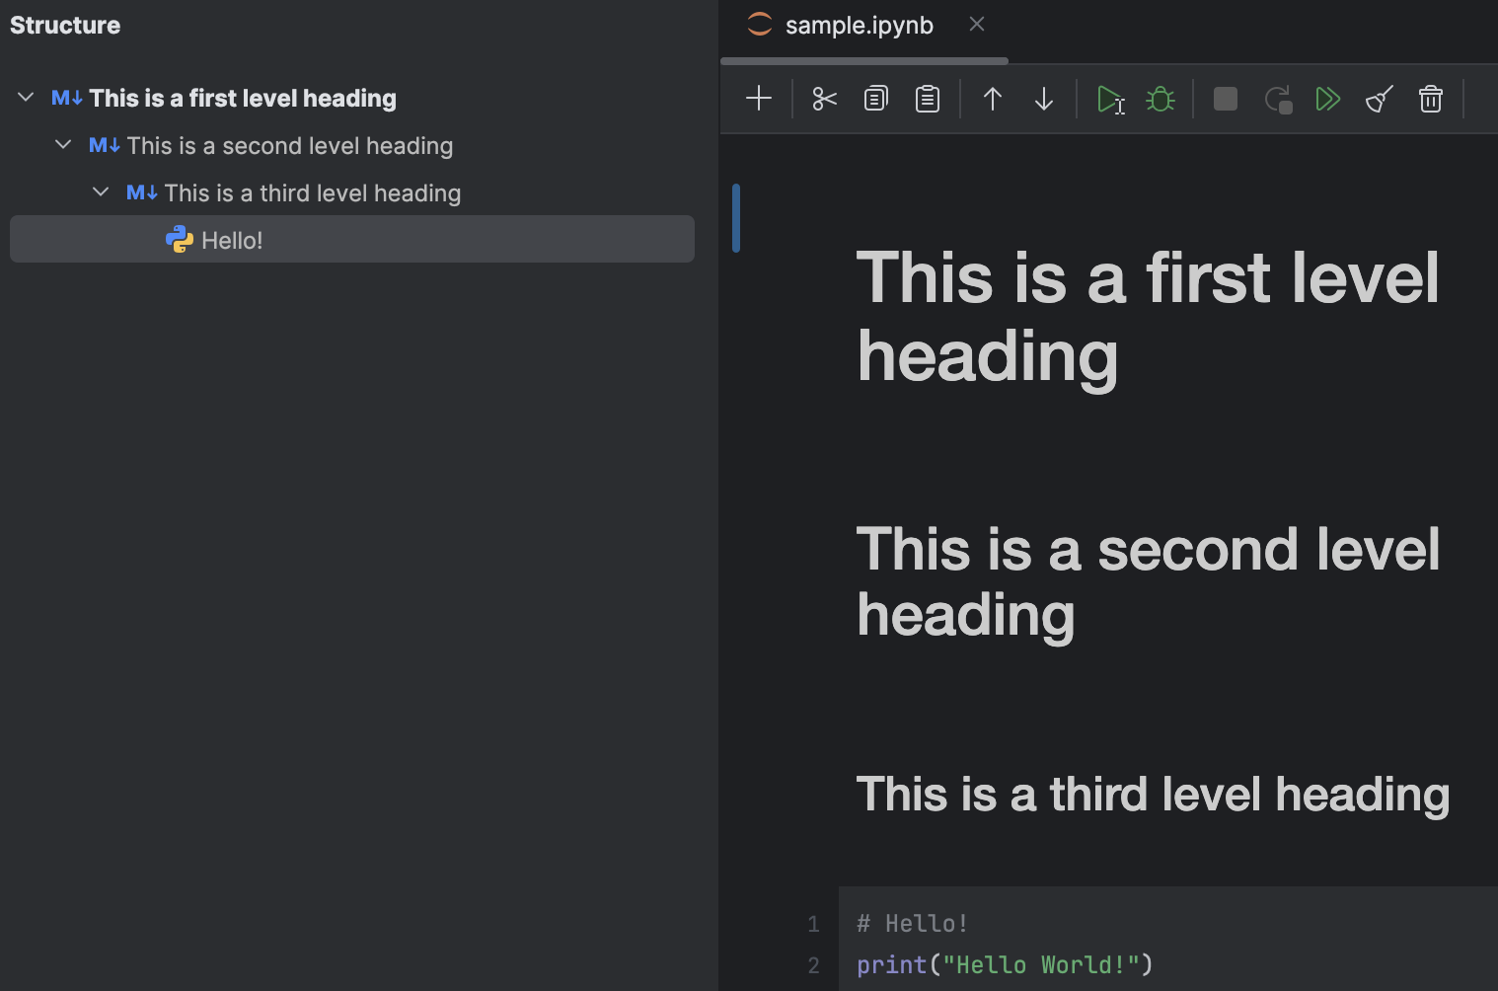
Task: Cut the current cell using the scissors icon
Action: pos(823,99)
